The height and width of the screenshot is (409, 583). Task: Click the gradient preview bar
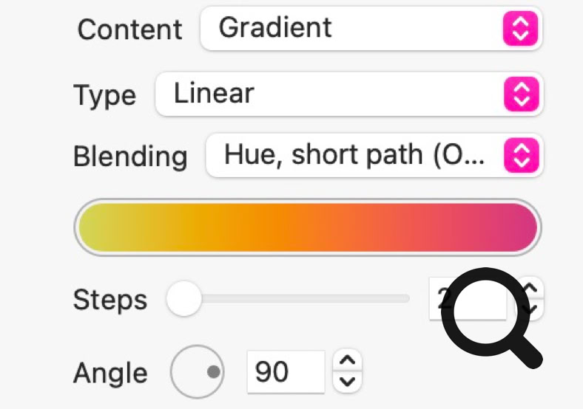[308, 227]
